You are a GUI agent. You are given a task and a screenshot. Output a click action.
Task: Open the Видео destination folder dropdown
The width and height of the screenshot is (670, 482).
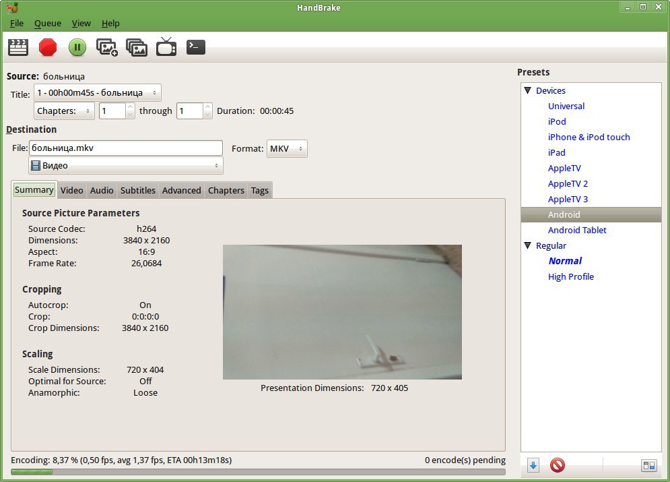pos(126,166)
